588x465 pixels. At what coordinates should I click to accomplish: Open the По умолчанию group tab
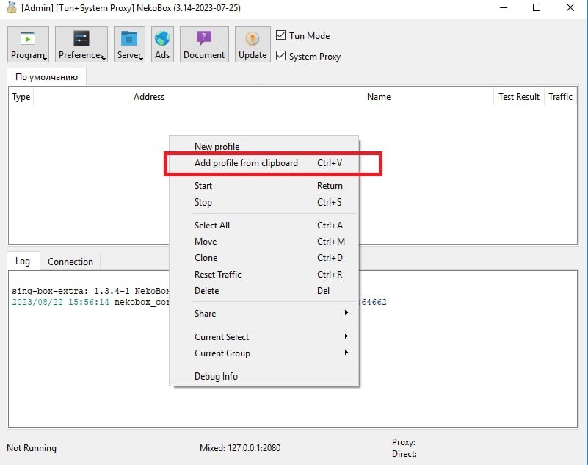coord(46,77)
